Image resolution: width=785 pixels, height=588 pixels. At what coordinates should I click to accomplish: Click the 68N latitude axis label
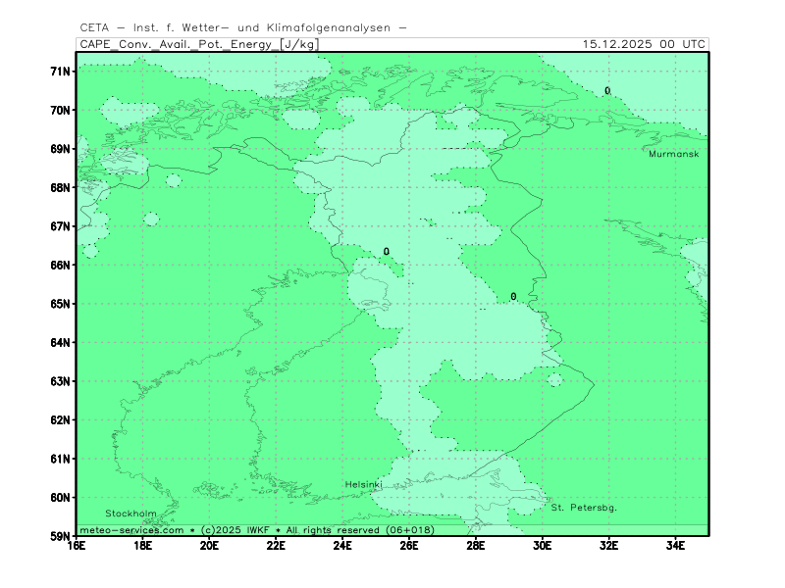(61, 187)
